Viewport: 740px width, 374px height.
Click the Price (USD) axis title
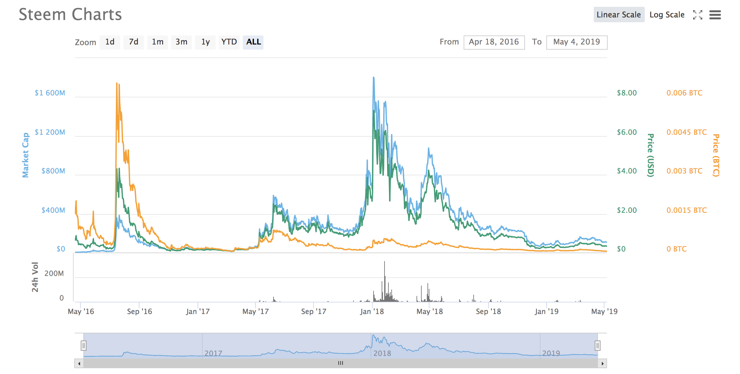point(651,155)
